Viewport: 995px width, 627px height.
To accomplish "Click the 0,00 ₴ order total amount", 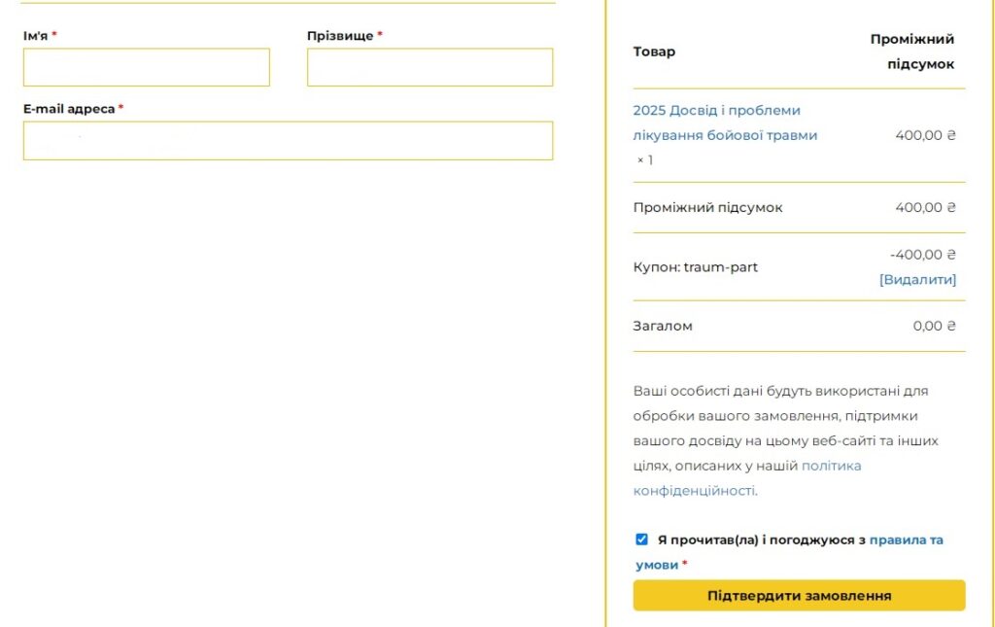I will 934,326.
